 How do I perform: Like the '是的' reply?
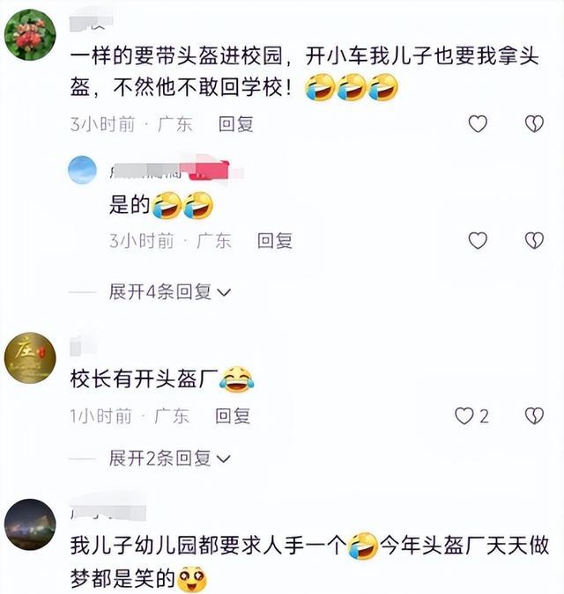478,240
